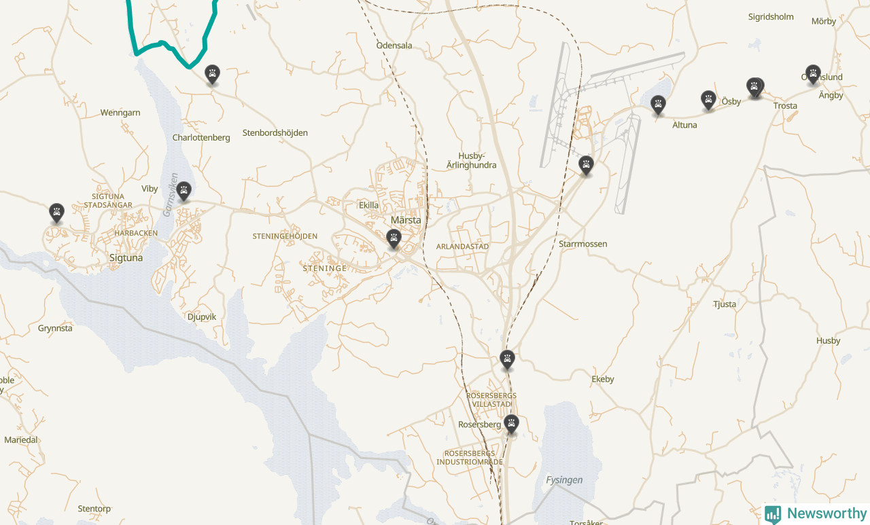Open the car marker beside Ösby

pyautogui.click(x=708, y=100)
